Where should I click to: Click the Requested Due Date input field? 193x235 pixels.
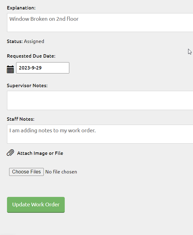pos(43,68)
